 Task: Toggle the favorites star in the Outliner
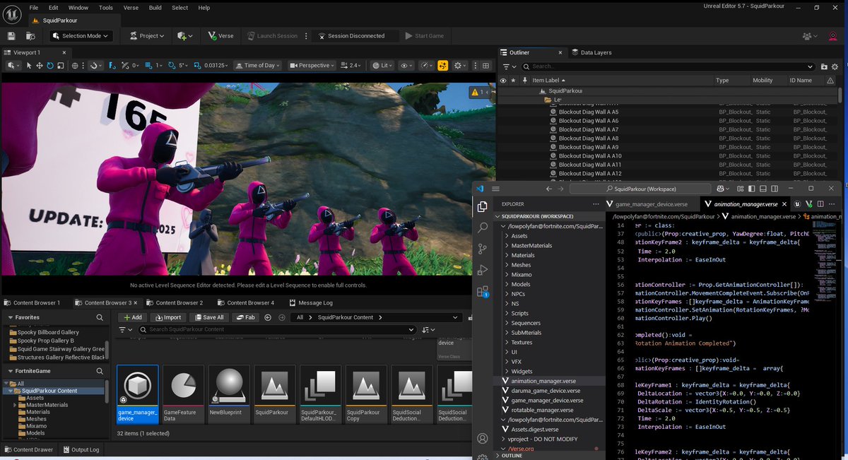(x=512, y=80)
